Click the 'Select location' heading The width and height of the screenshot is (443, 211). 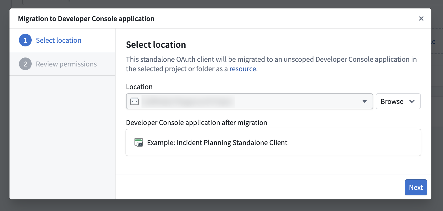[x=156, y=45]
